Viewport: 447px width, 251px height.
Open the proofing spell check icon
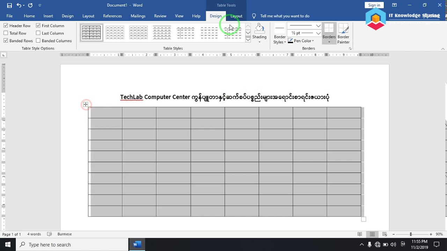click(x=50, y=234)
